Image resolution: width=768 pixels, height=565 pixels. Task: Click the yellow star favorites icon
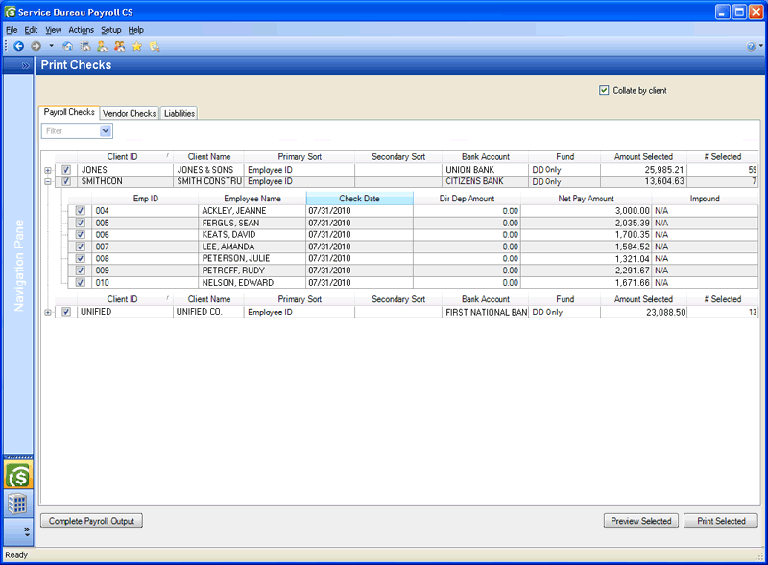tap(137, 46)
